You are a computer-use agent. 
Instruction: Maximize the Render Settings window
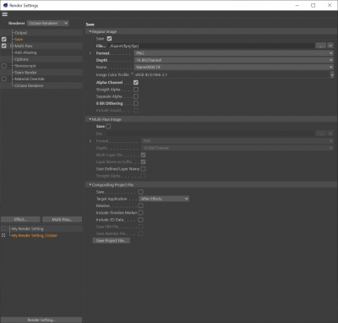[x=313, y=5]
